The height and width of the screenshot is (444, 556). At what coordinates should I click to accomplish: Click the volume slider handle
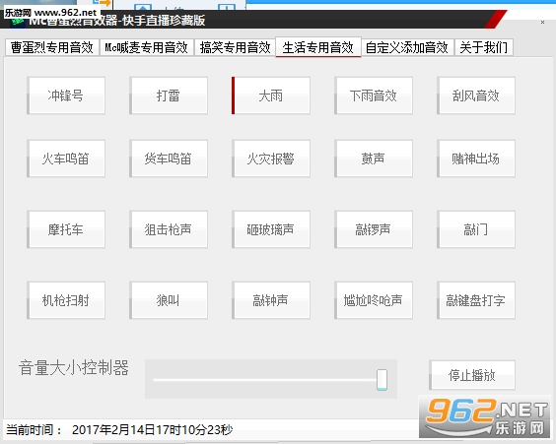pyautogui.click(x=382, y=380)
